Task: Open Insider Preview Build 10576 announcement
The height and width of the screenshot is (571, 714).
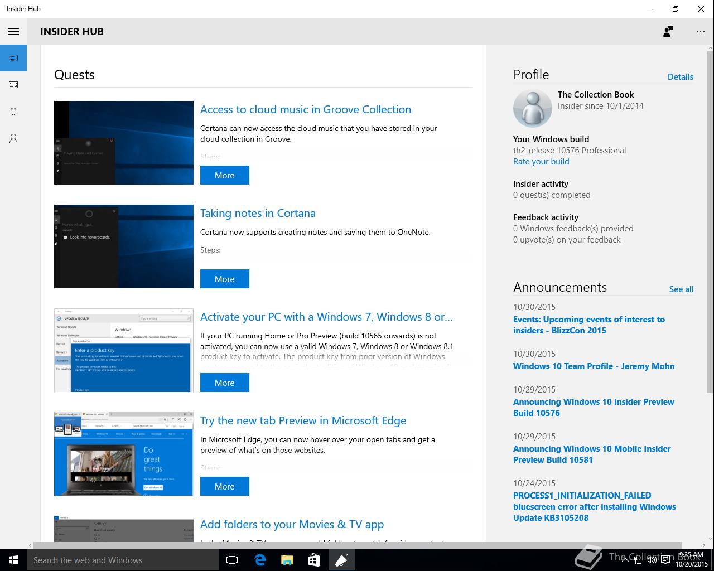Action: [x=594, y=408]
